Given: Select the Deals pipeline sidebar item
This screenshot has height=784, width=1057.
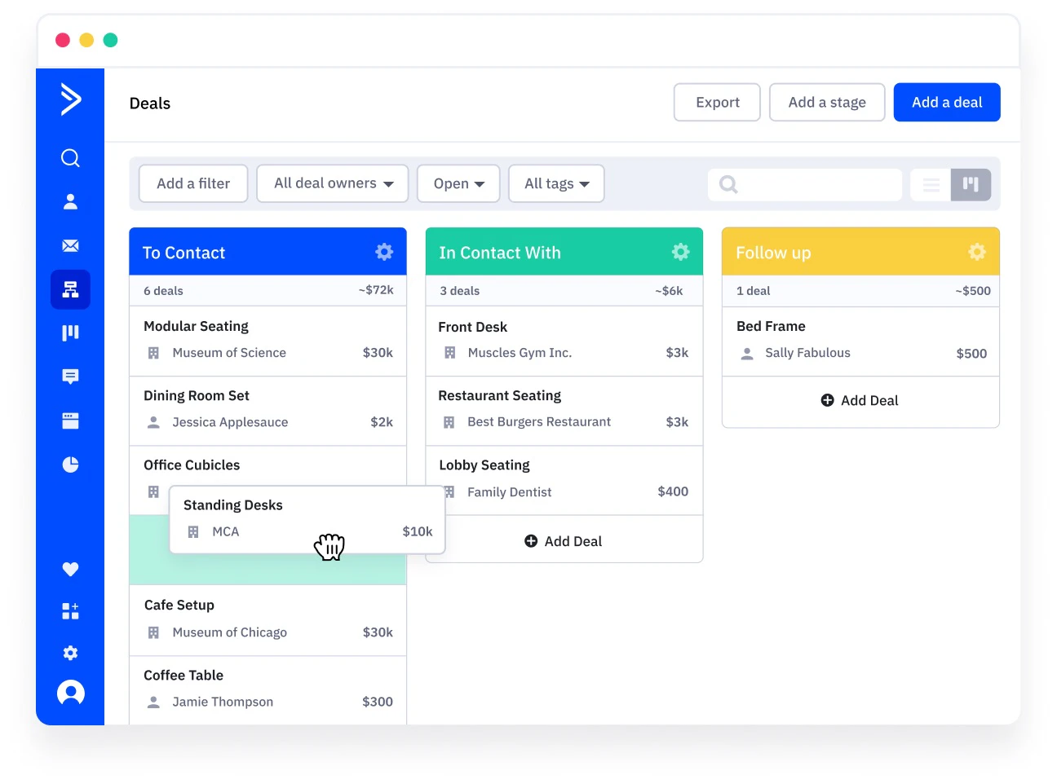Looking at the screenshot, I should 70,289.
